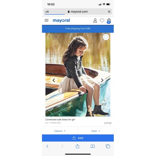156x156 pixels.
Task: Expand the Colours options
Action: click(60, 131)
